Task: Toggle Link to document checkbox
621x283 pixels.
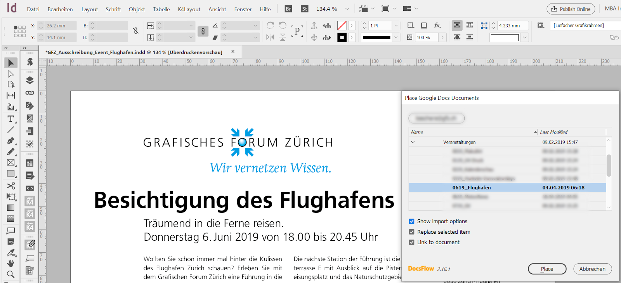Action: coord(411,242)
